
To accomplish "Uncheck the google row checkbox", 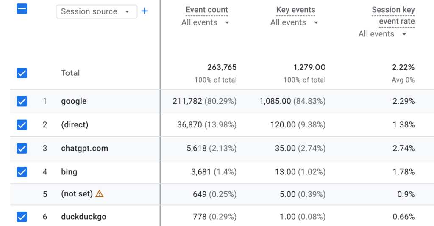I will (x=22, y=102).
